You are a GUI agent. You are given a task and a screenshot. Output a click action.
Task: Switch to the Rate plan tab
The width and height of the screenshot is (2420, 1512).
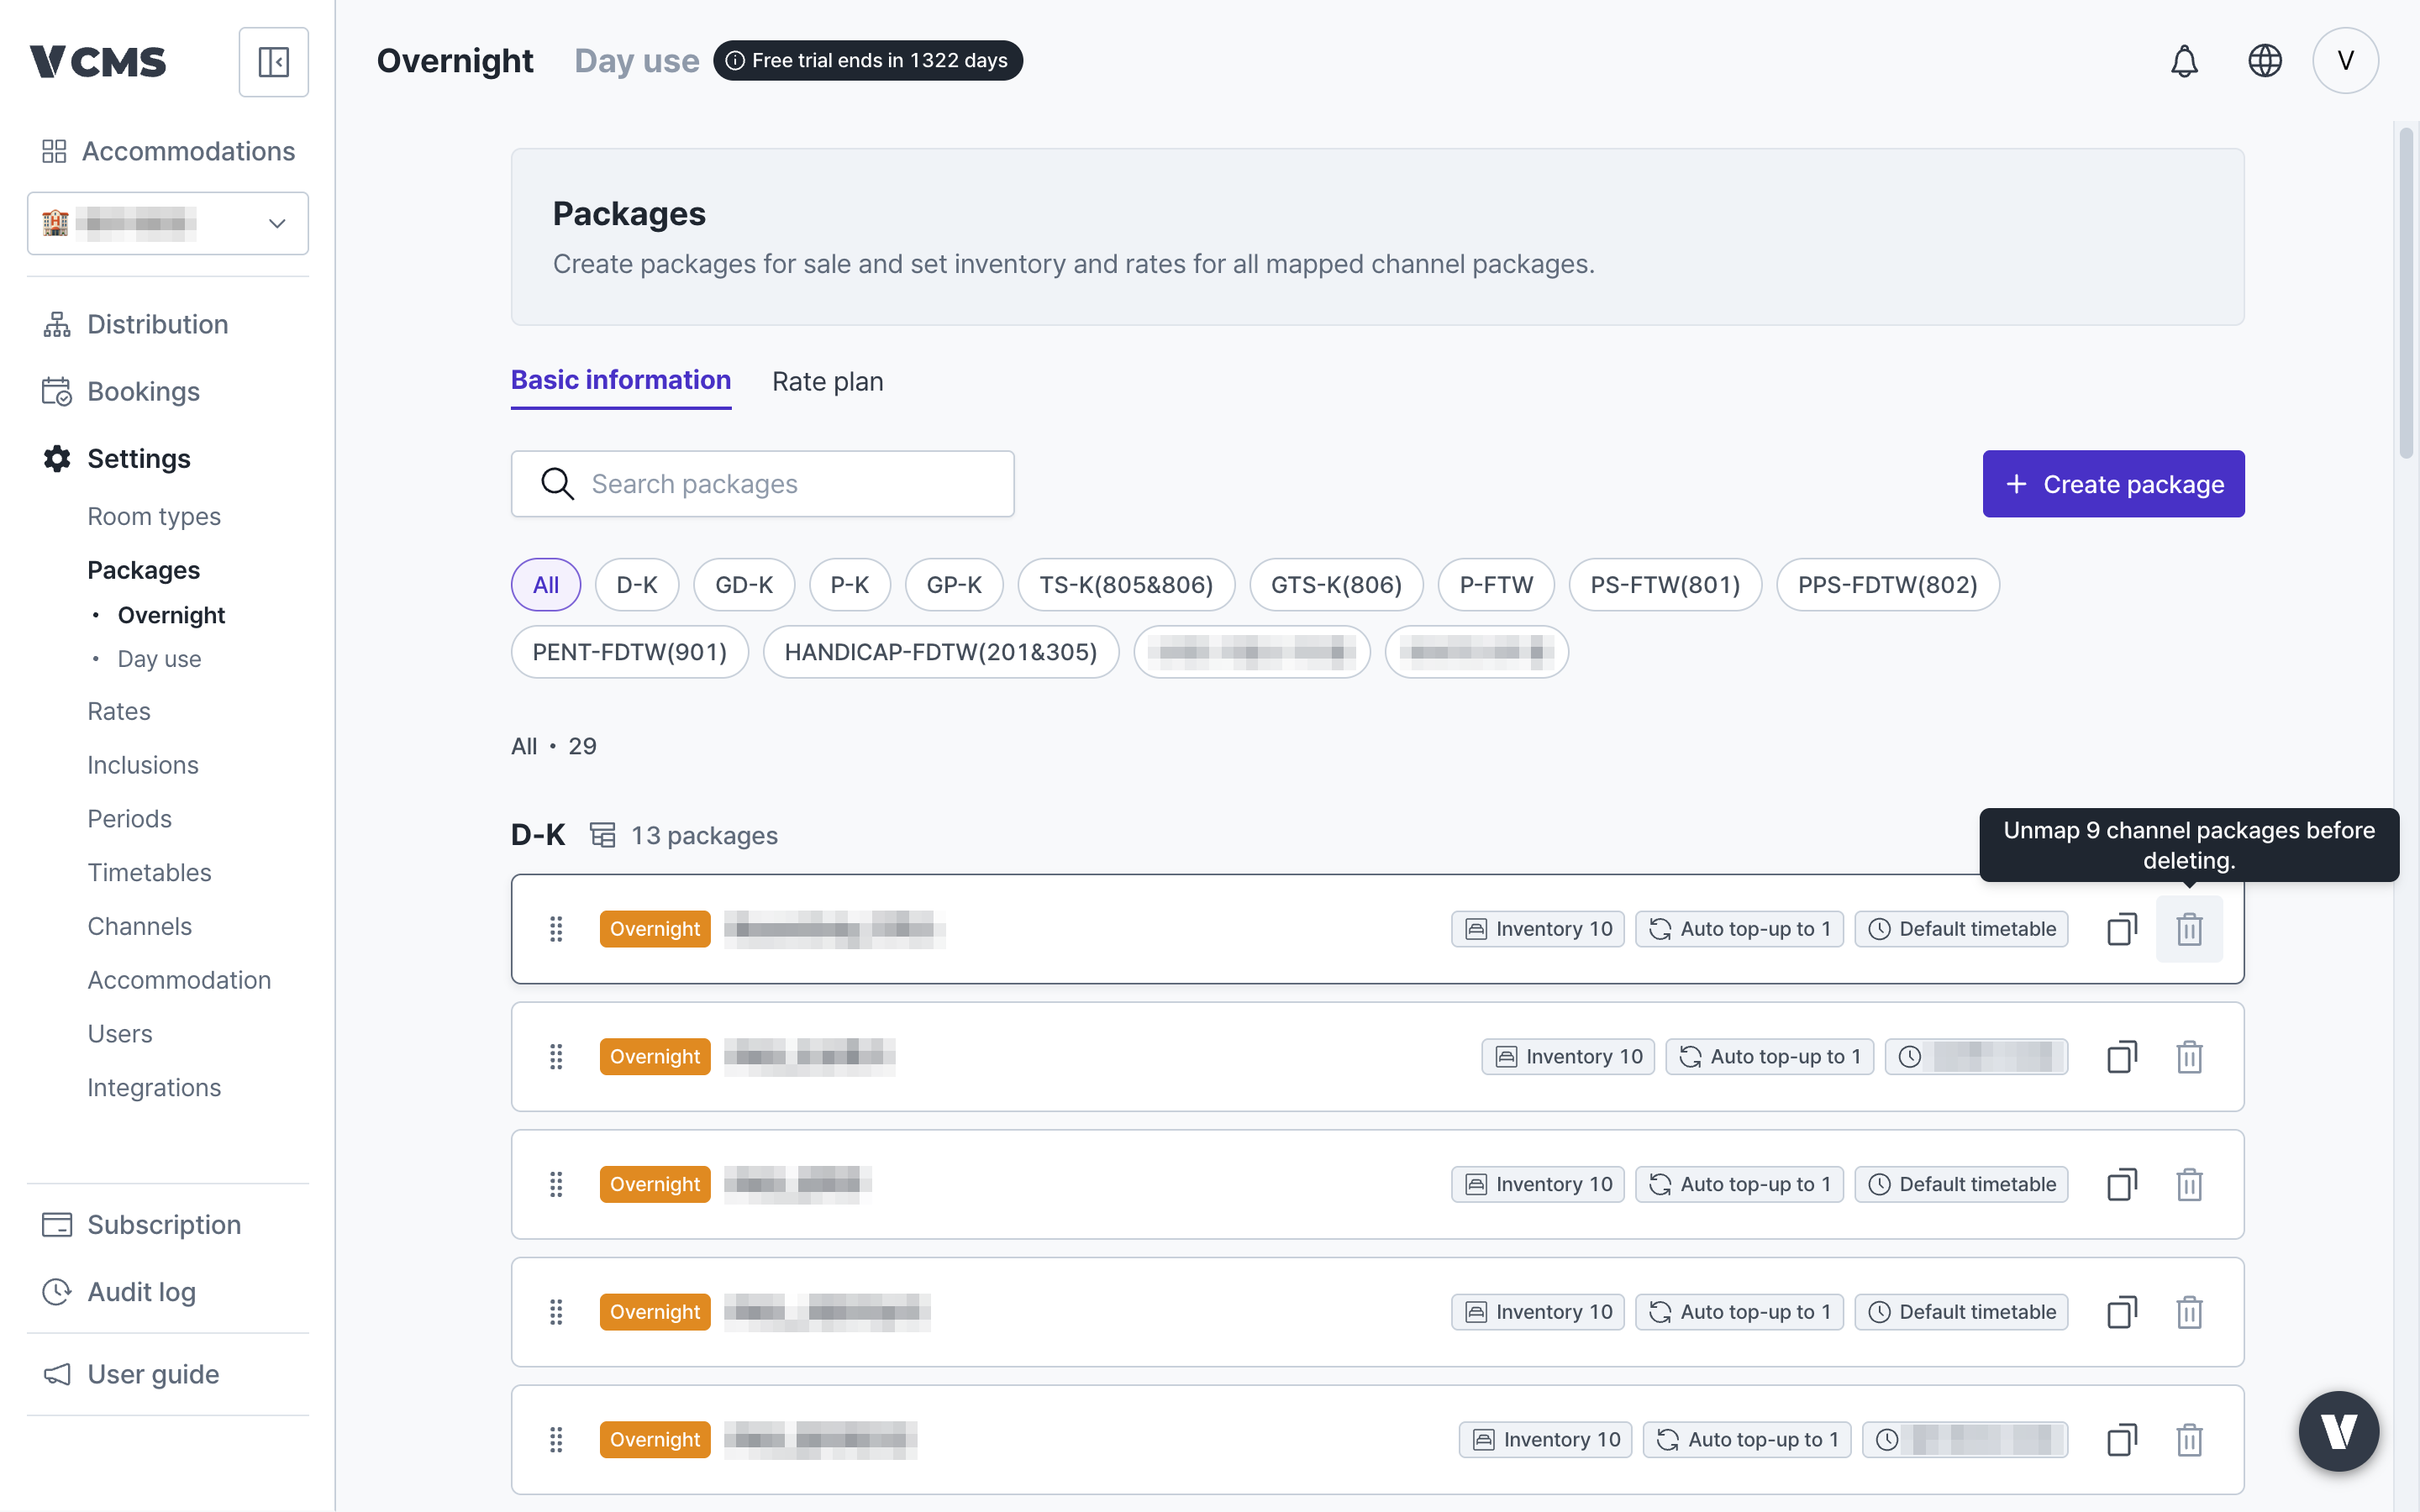[827, 381]
